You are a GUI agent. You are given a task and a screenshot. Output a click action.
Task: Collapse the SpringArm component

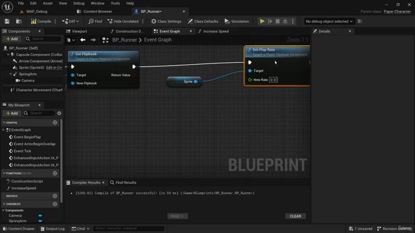(x=10, y=74)
